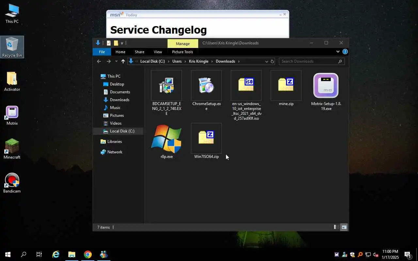The image size is (418, 261).
Task: Select the Win7ISO64.zip archive
Action: coord(206,141)
